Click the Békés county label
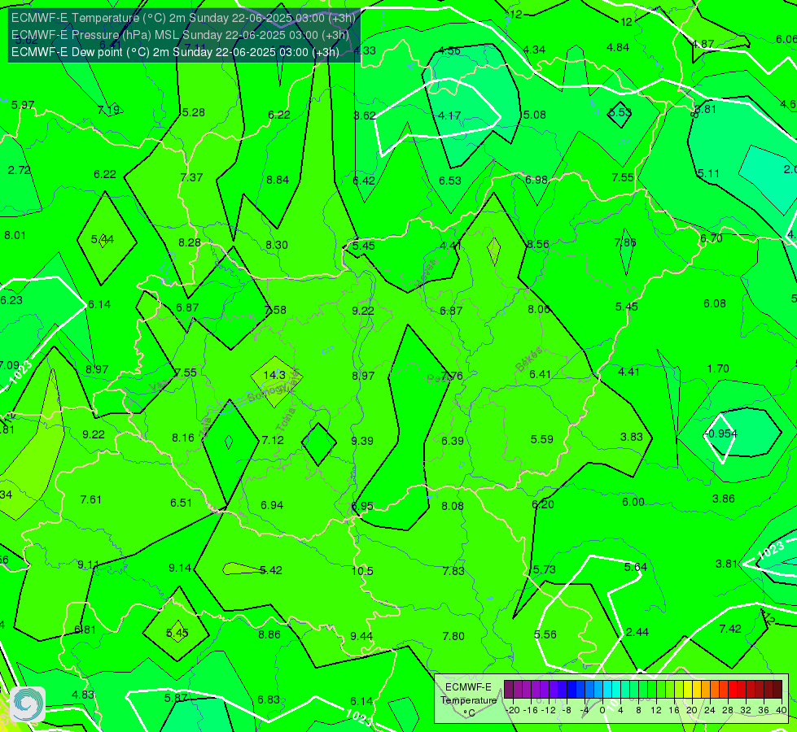 tap(530, 359)
